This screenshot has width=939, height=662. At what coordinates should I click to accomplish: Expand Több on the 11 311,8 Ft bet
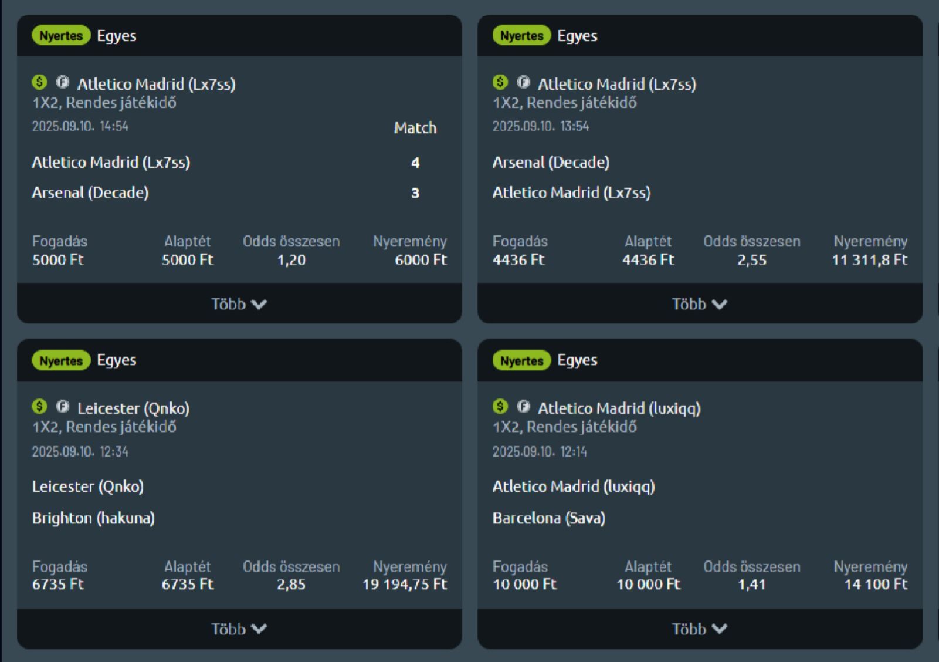coord(699,304)
